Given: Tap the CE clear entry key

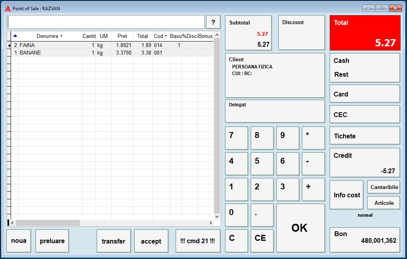Looking at the screenshot, I should (x=262, y=240).
